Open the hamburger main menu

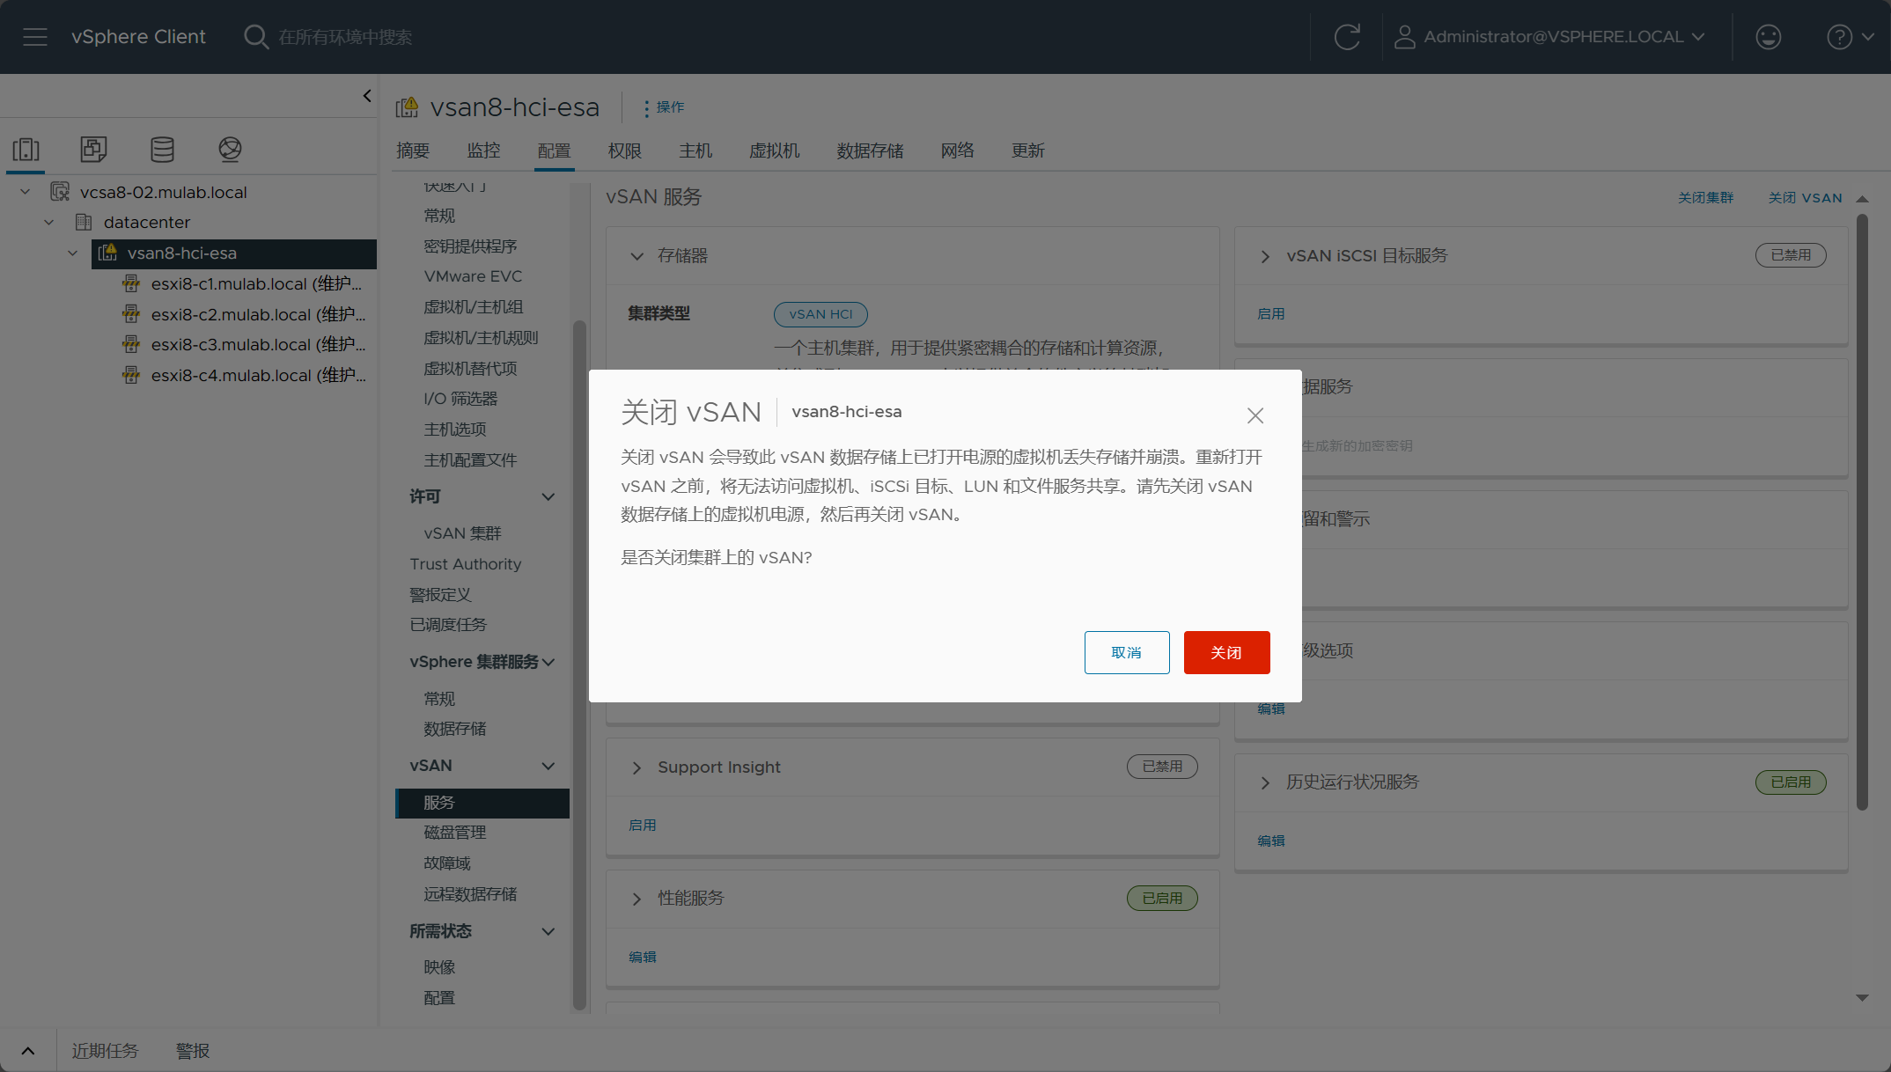coord(35,37)
